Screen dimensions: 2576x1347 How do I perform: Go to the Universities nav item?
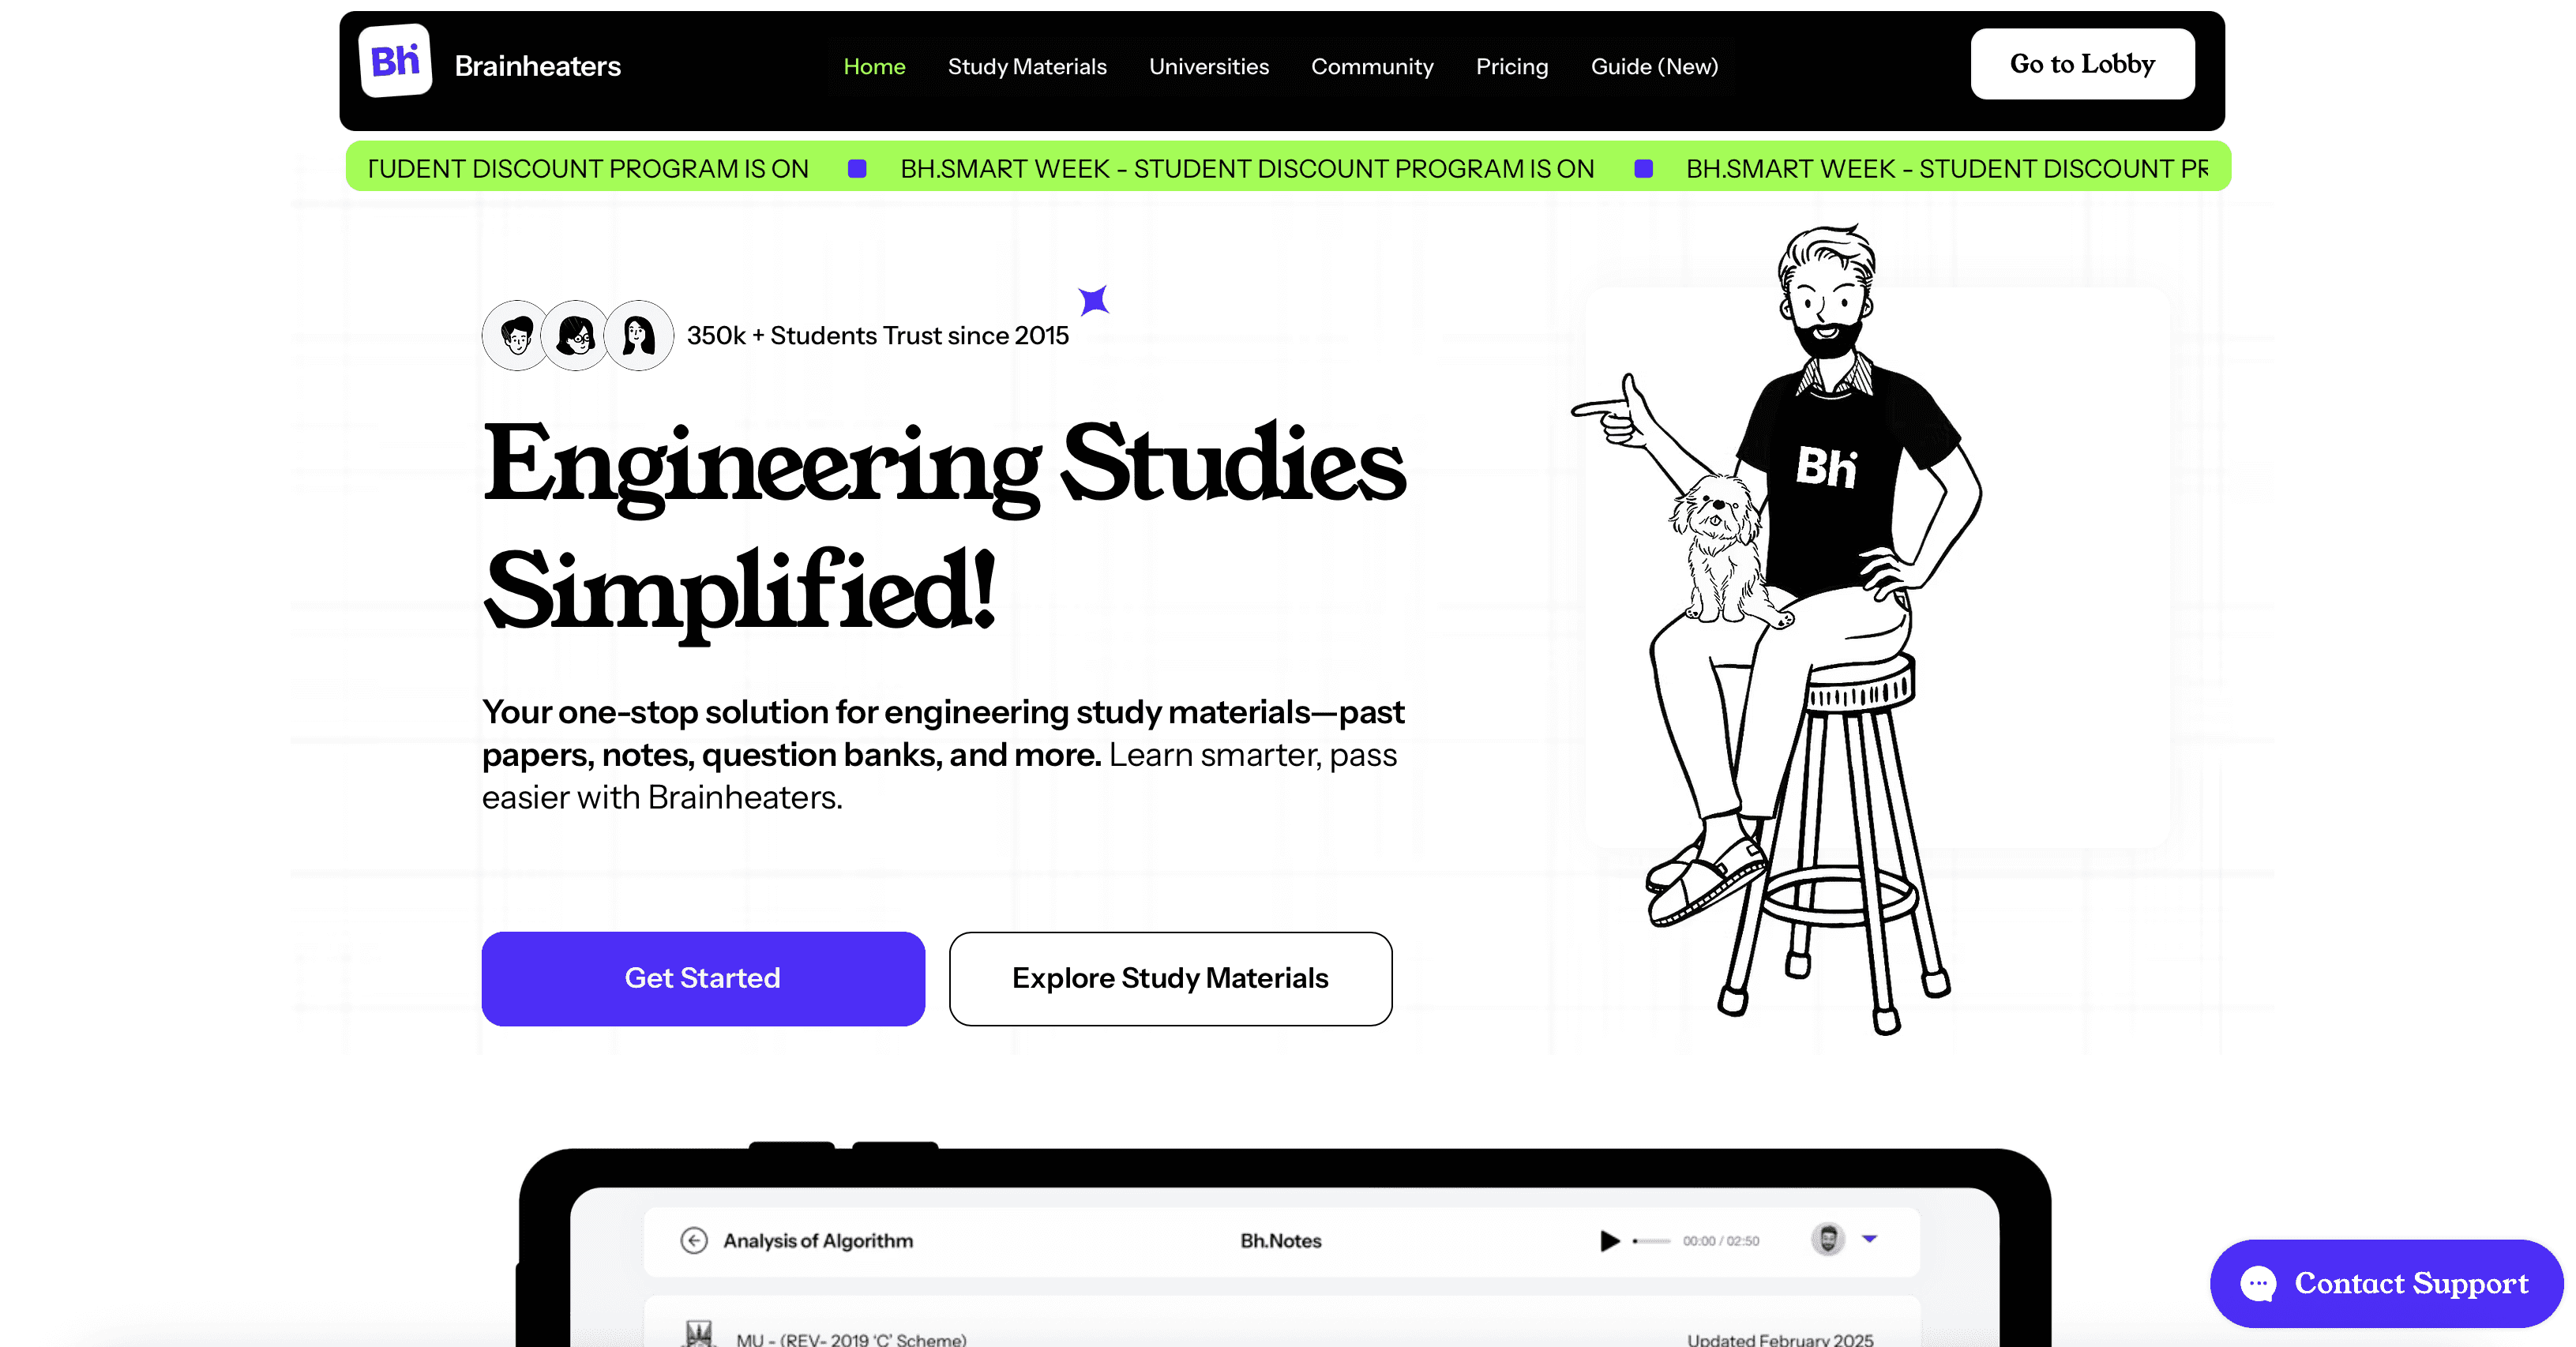click(x=1208, y=66)
